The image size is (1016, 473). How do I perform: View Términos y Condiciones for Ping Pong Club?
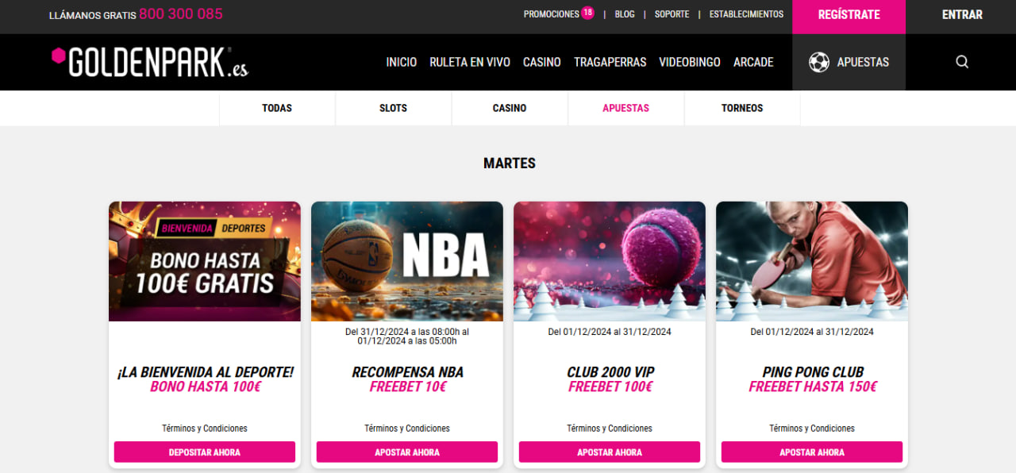[x=812, y=428]
